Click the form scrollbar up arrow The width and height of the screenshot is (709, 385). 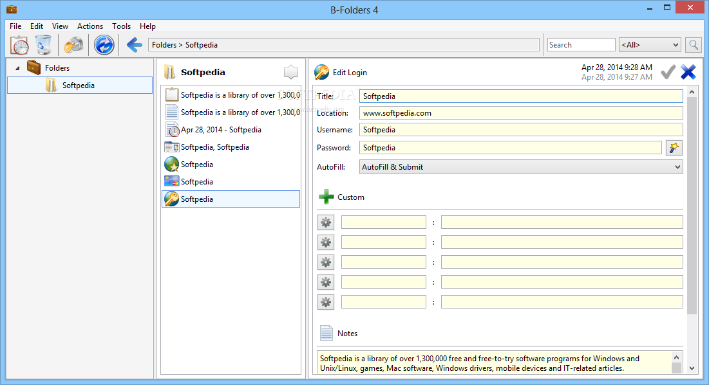click(x=692, y=92)
